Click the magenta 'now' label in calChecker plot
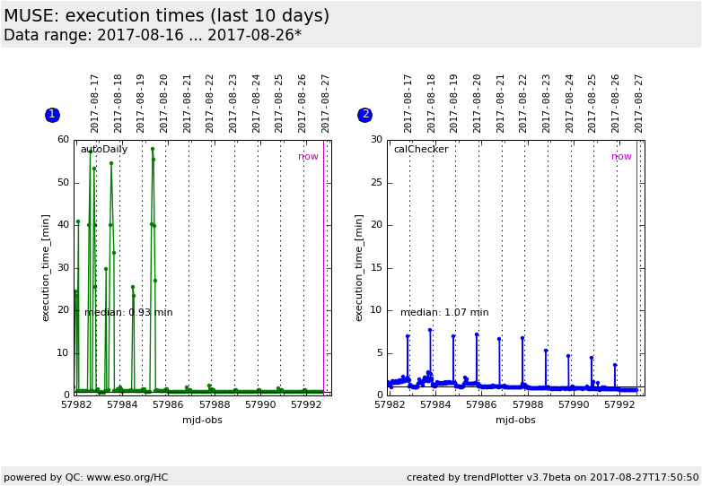 click(621, 157)
